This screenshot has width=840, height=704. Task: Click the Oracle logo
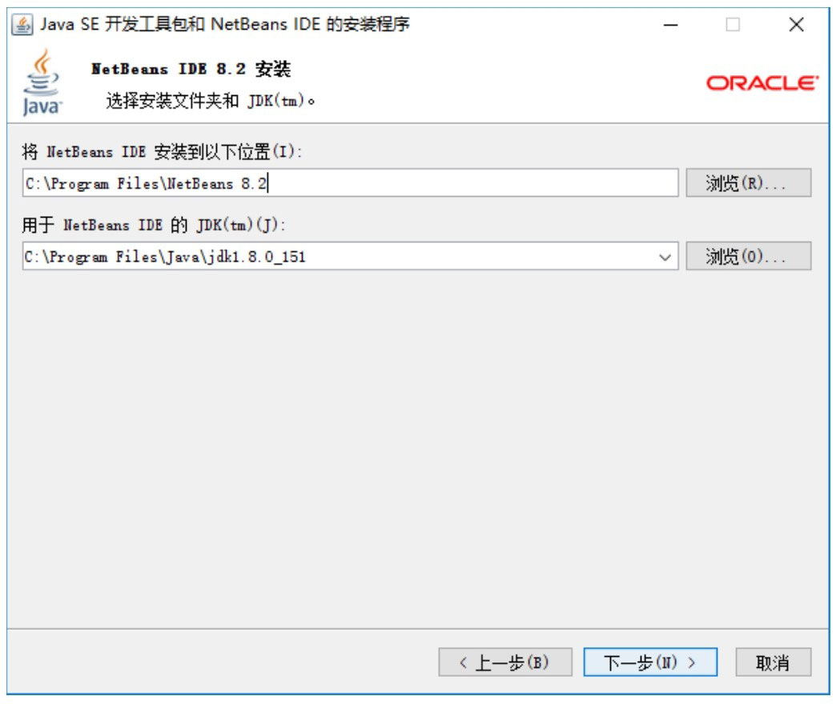click(x=762, y=83)
